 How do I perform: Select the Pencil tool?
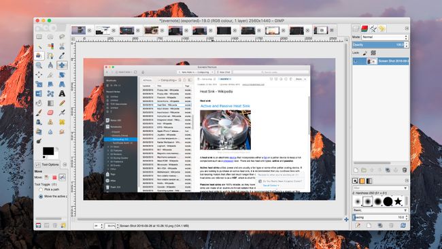click(62, 103)
